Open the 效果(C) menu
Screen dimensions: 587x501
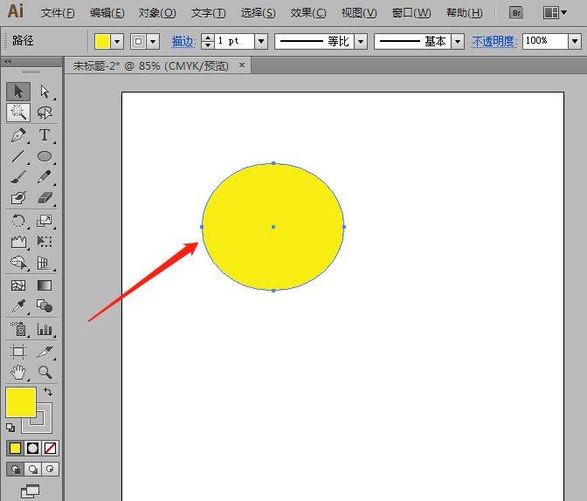(x=308, y=13)
